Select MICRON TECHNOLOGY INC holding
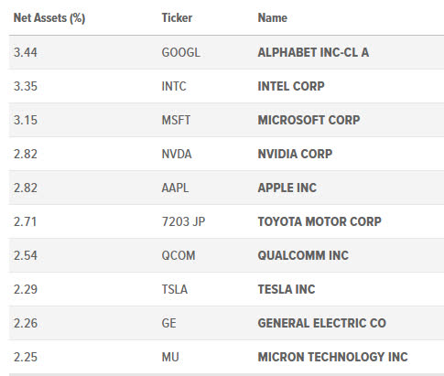Screen dimensions: 444x376 (x=333, y=357)
